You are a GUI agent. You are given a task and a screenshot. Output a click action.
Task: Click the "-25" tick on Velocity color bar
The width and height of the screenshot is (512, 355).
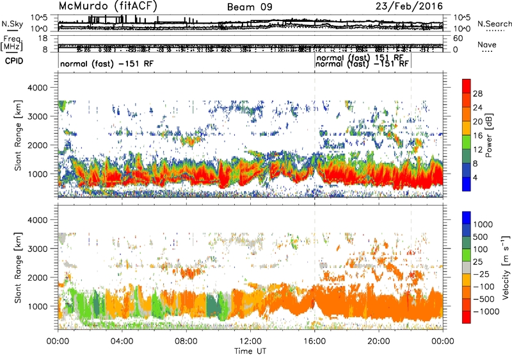[482, 274]
